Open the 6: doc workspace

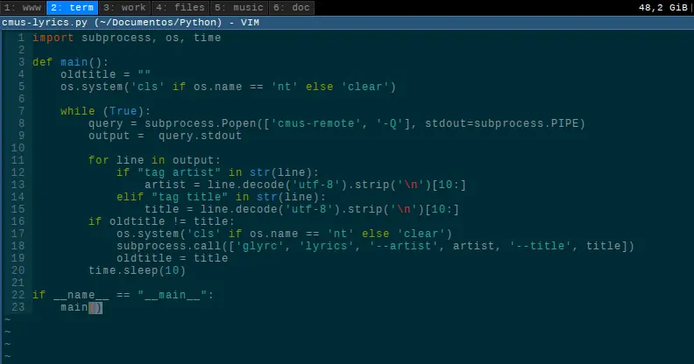tap(292, 8)
